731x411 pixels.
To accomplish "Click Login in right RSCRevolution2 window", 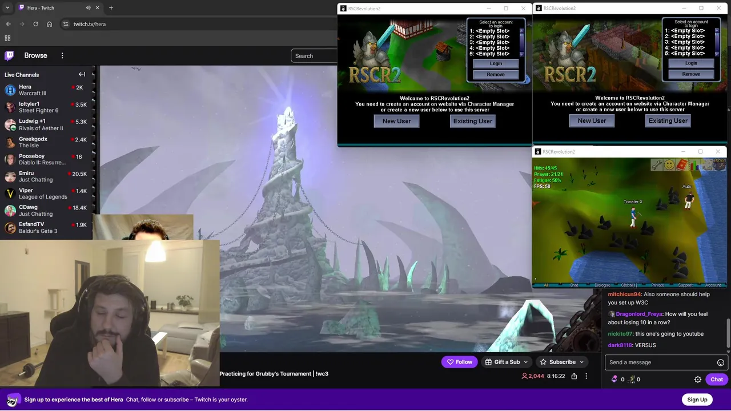I will [691, 63].
